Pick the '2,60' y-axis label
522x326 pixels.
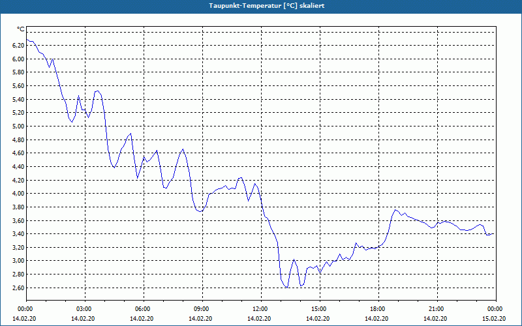(x=19, y=288)
